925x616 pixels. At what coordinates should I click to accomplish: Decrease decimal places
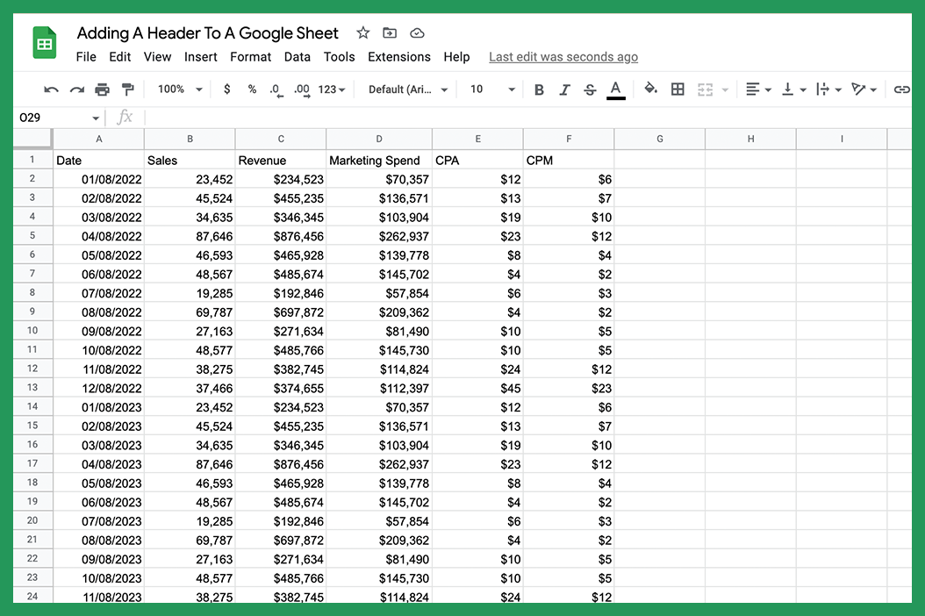275,89
